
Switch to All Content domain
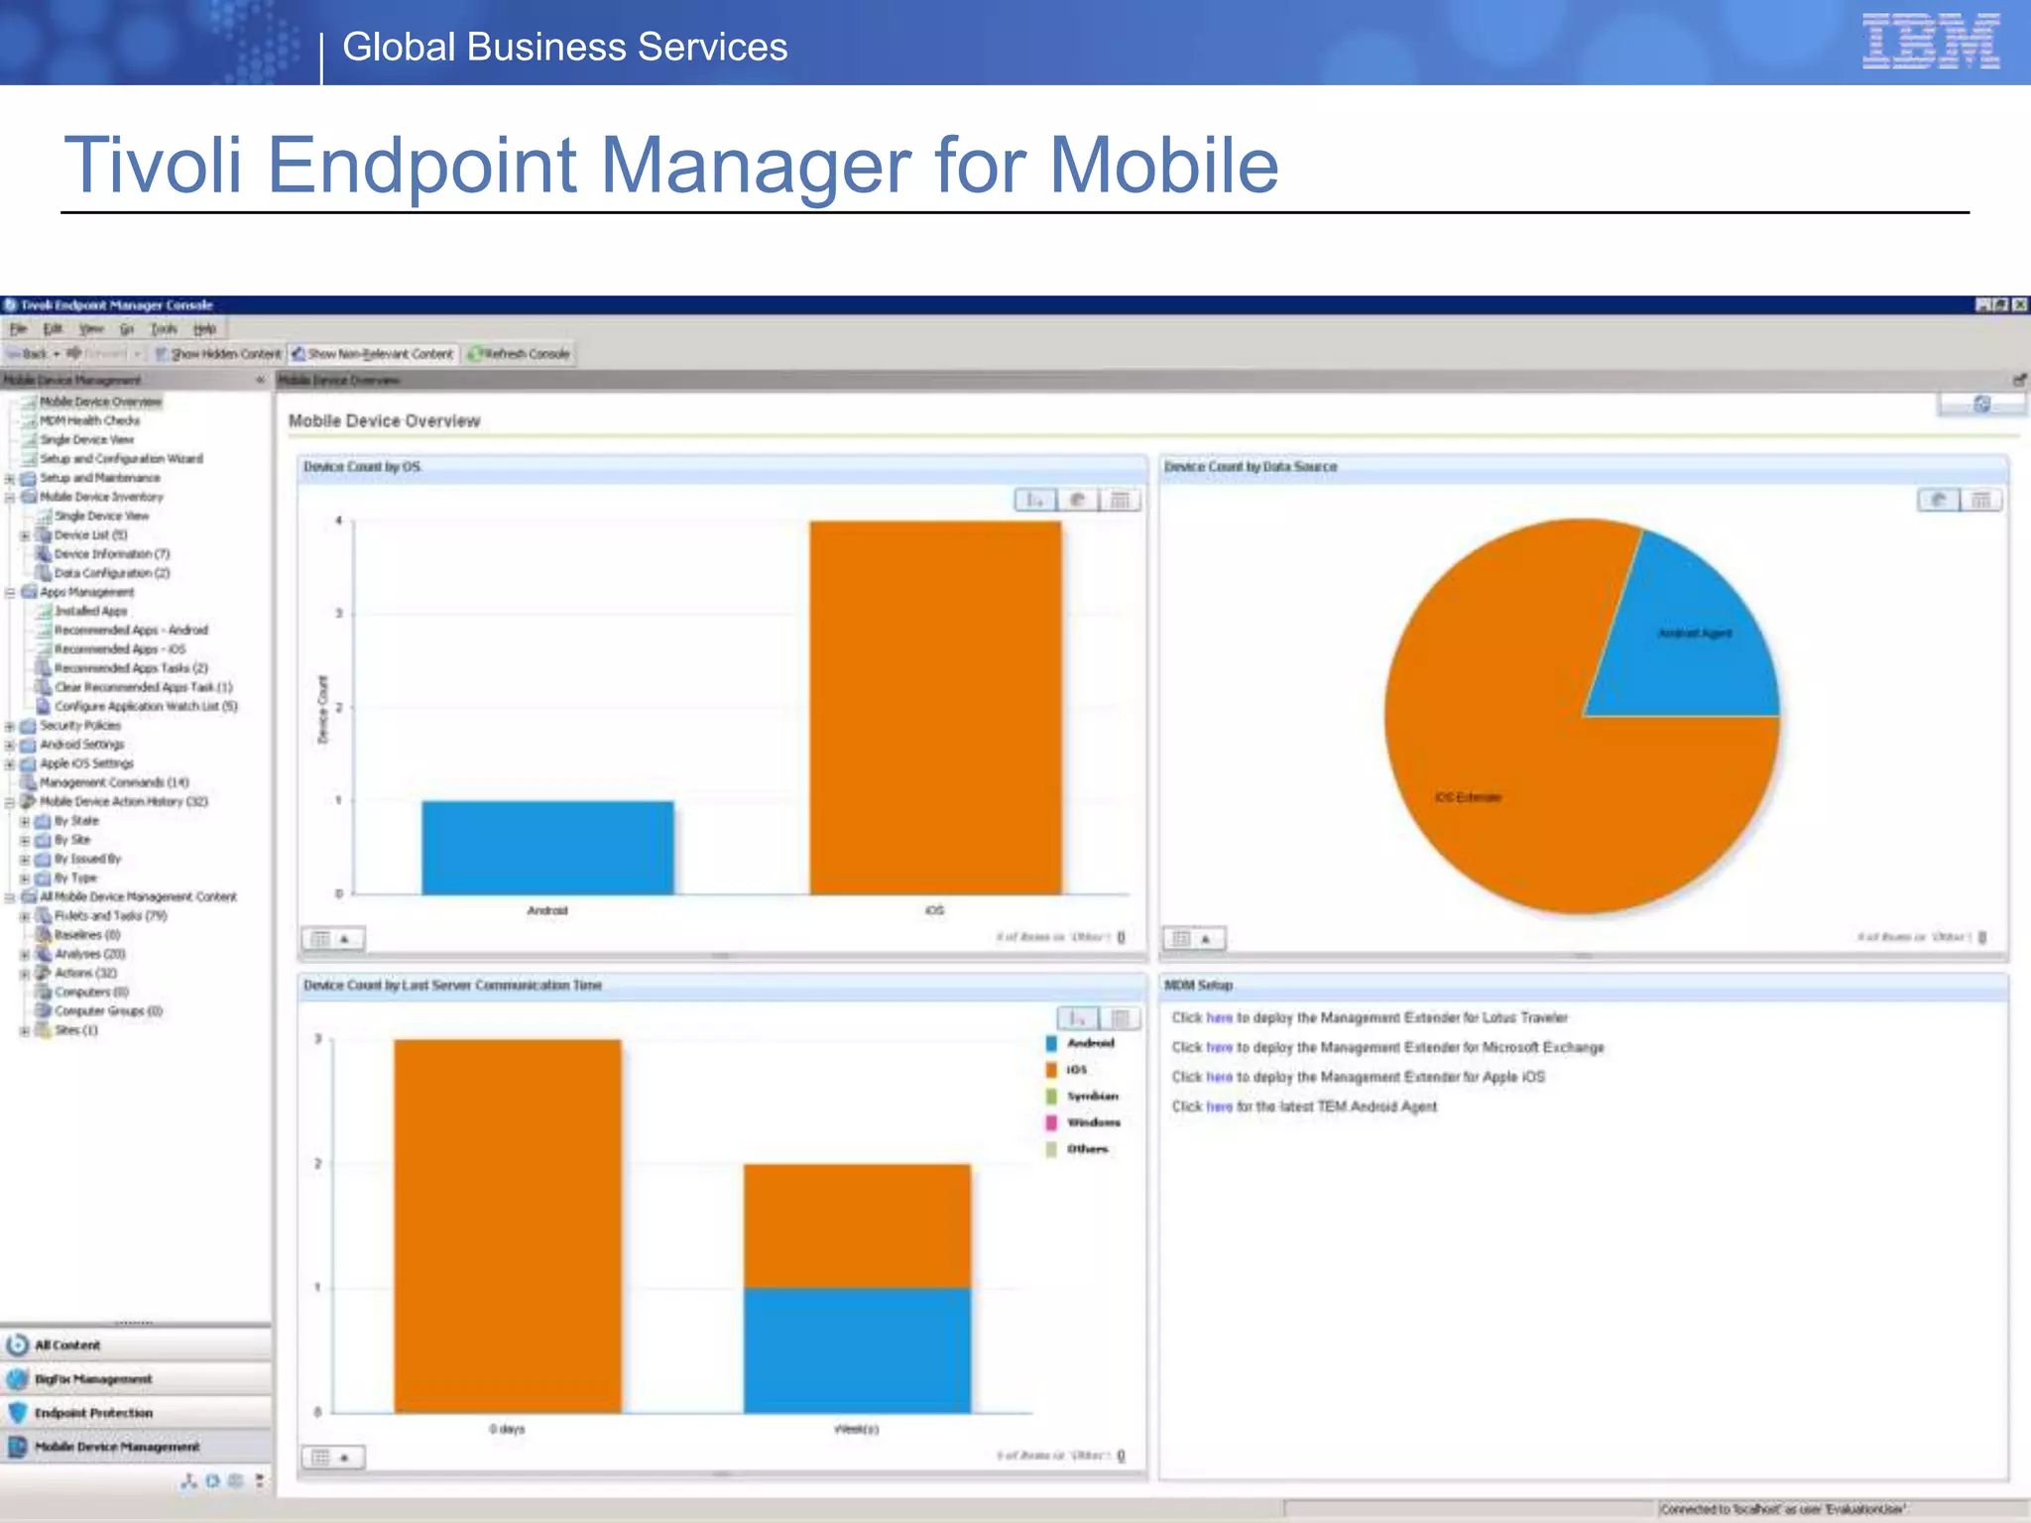(135, 1346)
